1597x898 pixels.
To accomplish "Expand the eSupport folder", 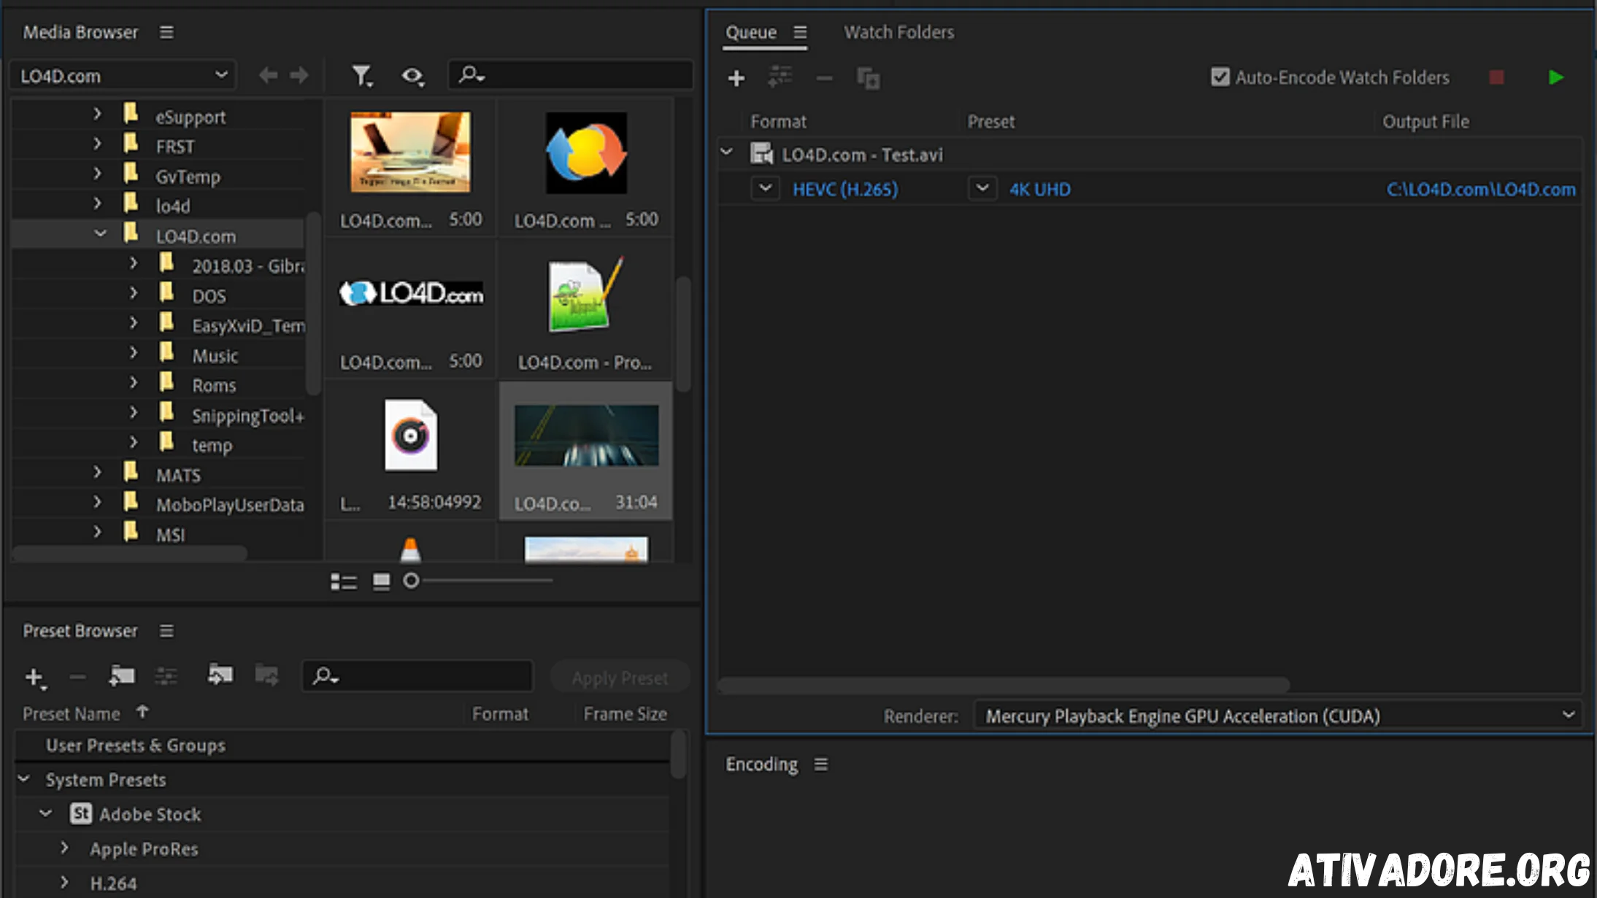I will 97,114.
